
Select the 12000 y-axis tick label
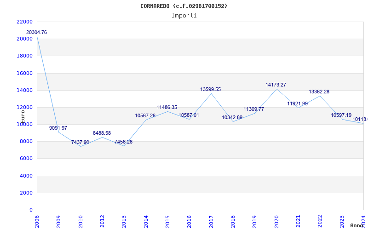(x=24, y=108)
